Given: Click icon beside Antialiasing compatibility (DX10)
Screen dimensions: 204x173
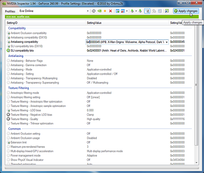Looking at the screenshot, I should tap(8, 37).
